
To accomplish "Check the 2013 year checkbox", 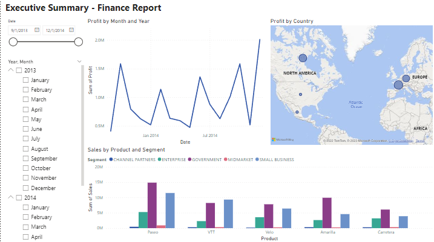I will (x=19, y=71).
